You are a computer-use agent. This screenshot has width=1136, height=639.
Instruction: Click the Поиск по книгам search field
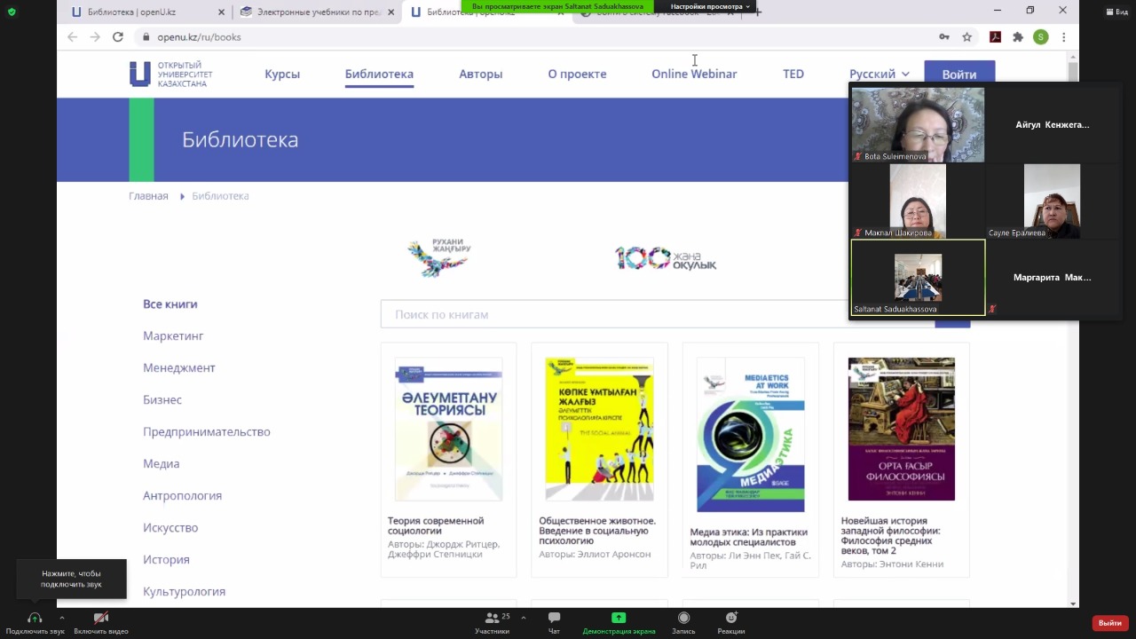(612, 314)
